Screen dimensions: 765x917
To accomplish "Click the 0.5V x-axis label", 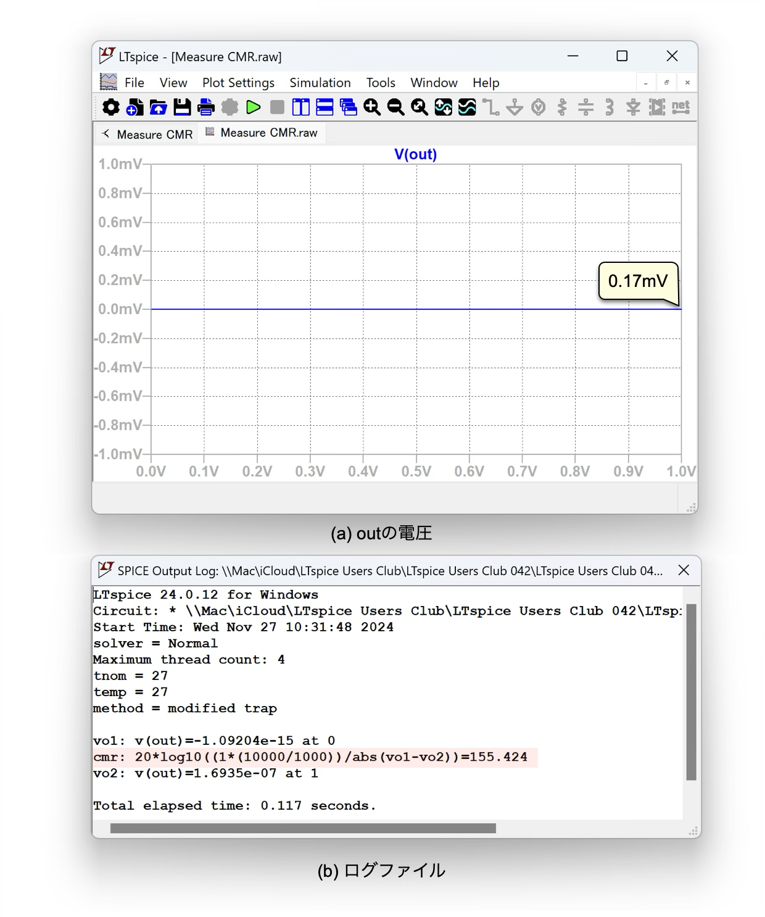I will [416, 471].
